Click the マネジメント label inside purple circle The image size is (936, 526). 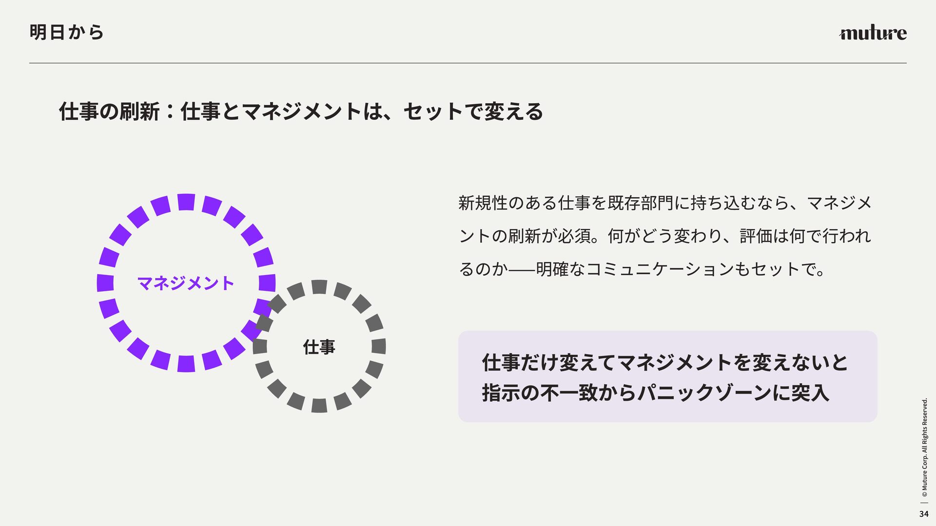coord(186,283)
